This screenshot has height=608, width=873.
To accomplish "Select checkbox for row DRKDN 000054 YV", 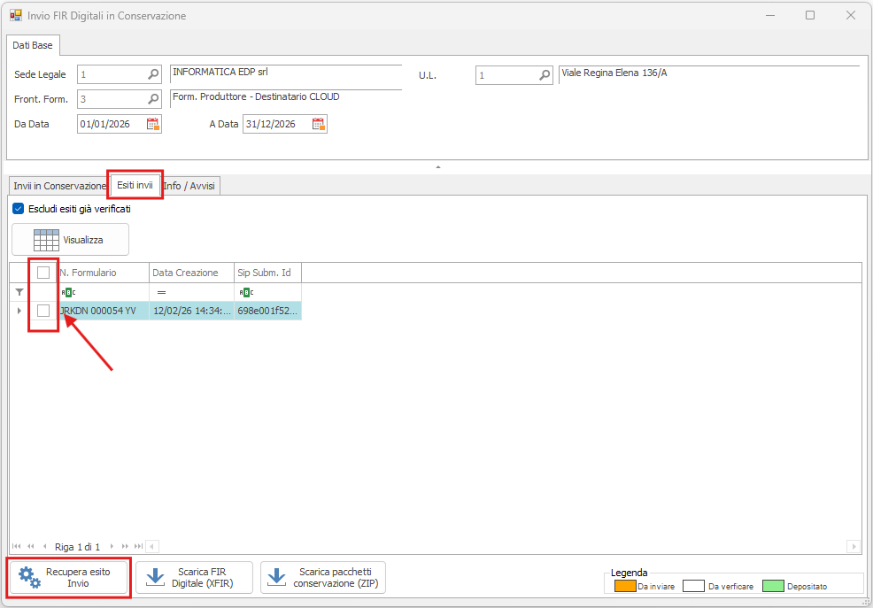I will pos(43,311).
